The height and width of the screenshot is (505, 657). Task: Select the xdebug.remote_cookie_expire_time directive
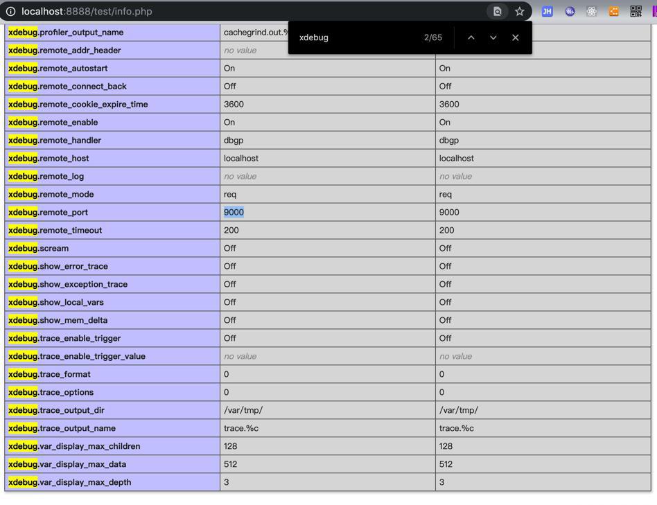[x=78, y=105]
